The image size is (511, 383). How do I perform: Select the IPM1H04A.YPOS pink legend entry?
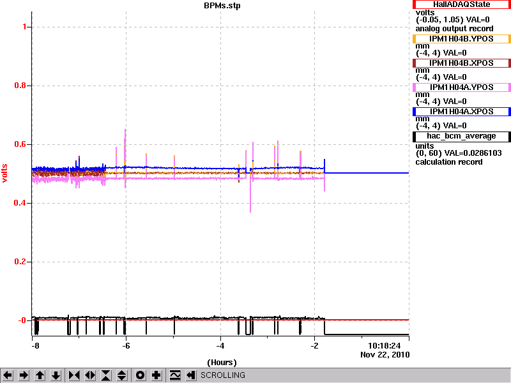pos(461,87)
